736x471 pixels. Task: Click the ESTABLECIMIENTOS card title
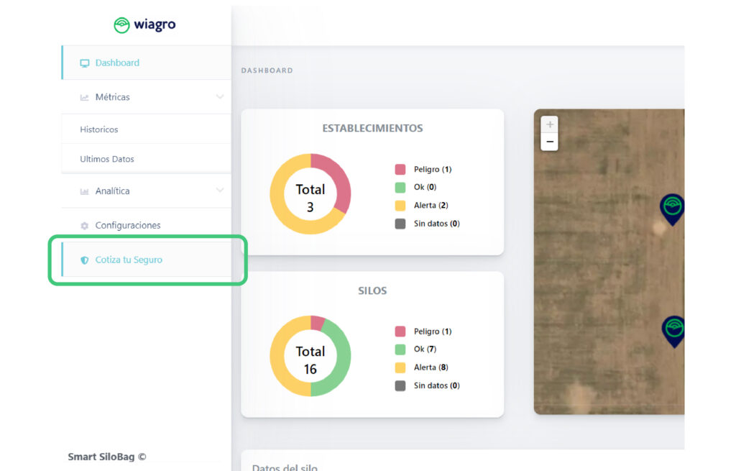(372, 128)
